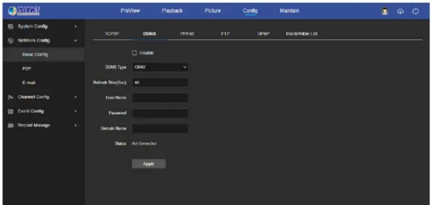Collapse the Network Config menu
This screenshot has width=431, height=205.
point(76,41)
